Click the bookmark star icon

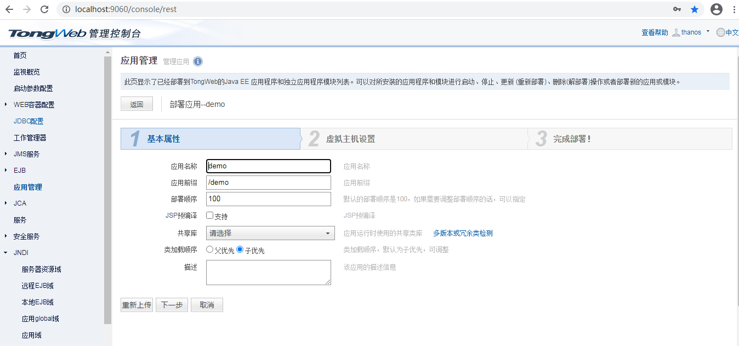click(695, 9)
